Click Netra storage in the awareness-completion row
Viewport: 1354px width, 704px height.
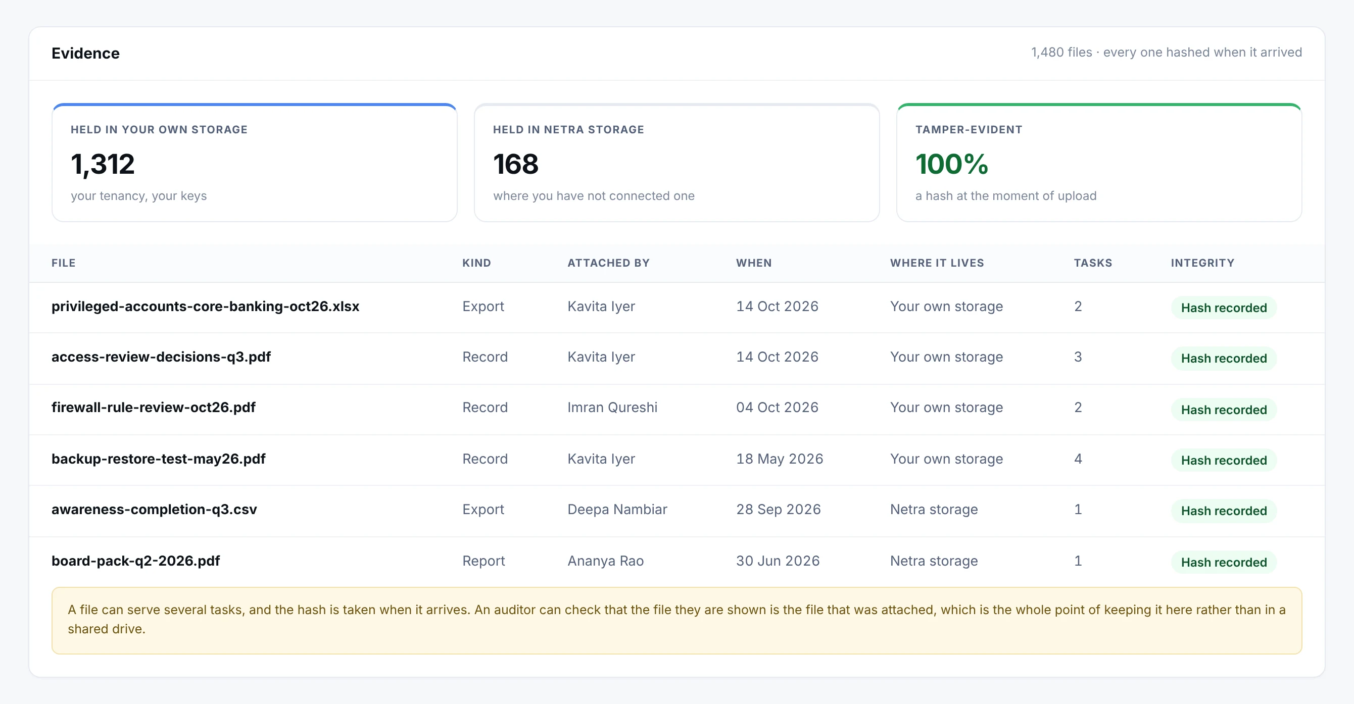point(934,509)
